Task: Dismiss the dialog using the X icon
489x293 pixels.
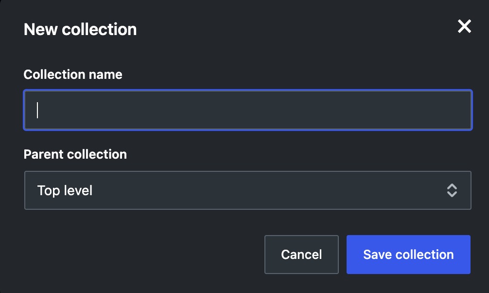Action: click(464, 26)
